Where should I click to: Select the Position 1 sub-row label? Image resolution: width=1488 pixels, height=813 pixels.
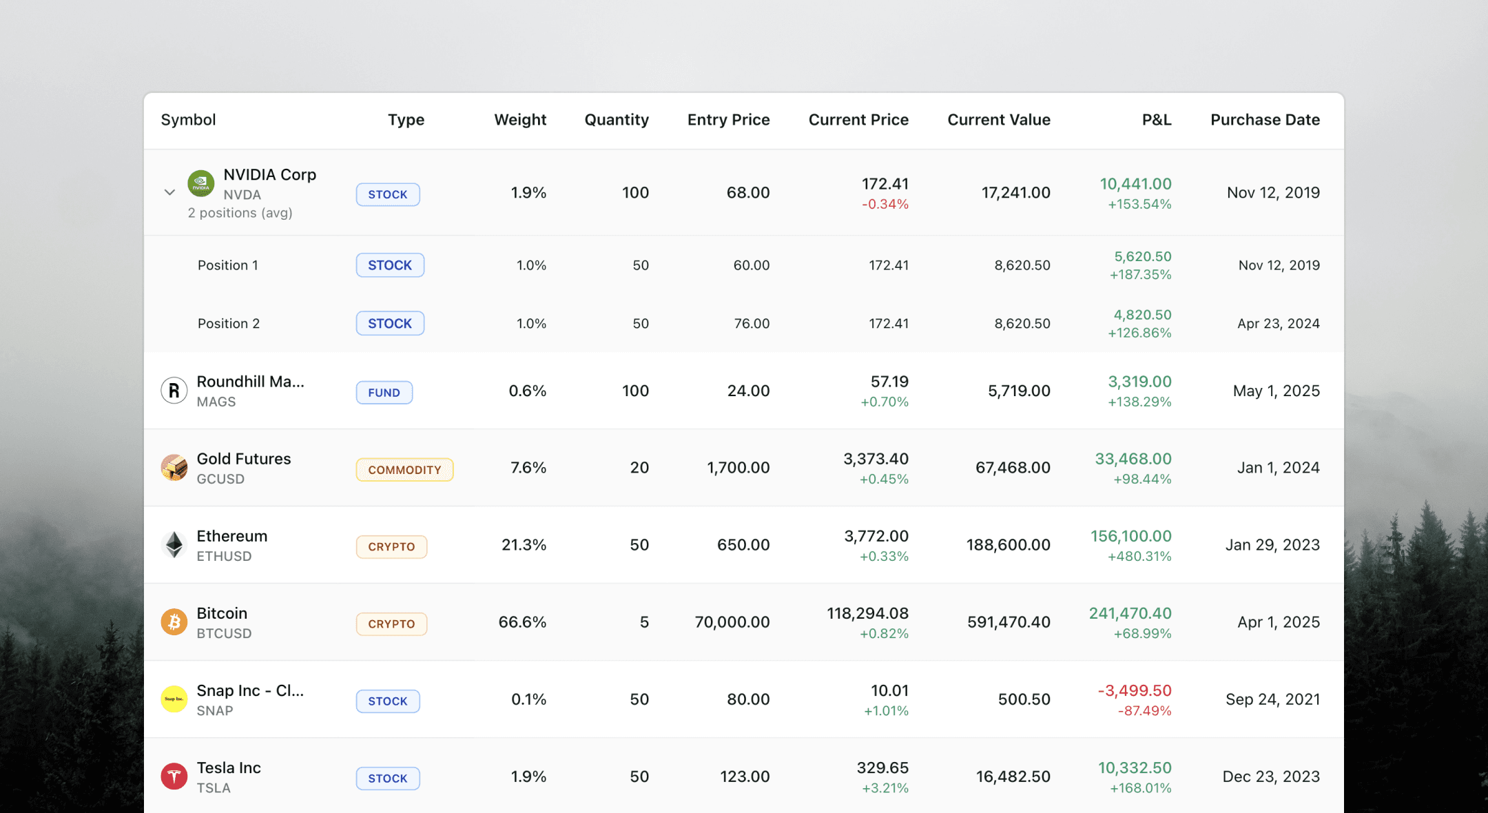tap(228, 265)
